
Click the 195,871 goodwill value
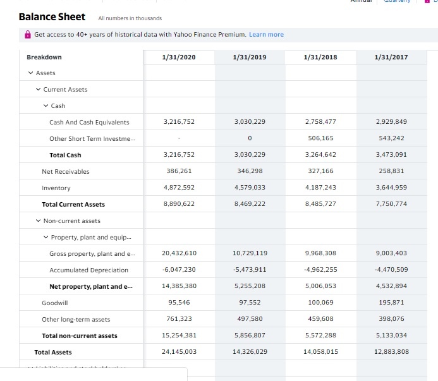(x=391, y=303)
